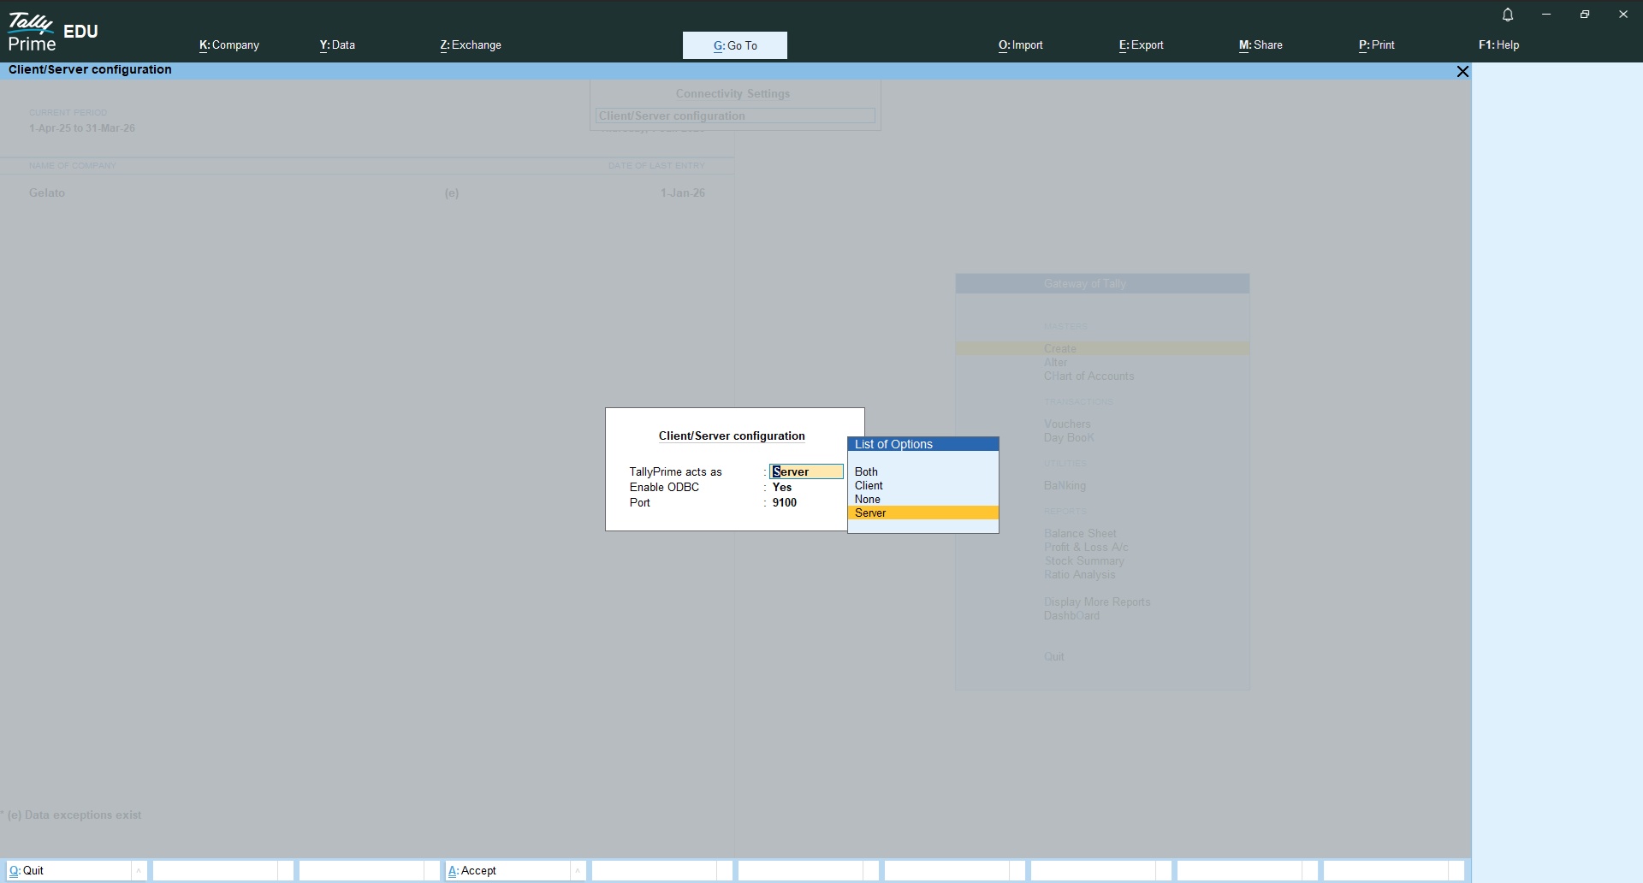
Task: Click the Port 9100 field
Action: point(785,502)
